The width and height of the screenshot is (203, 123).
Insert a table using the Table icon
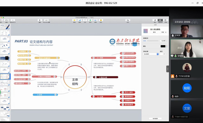(74, 20)
